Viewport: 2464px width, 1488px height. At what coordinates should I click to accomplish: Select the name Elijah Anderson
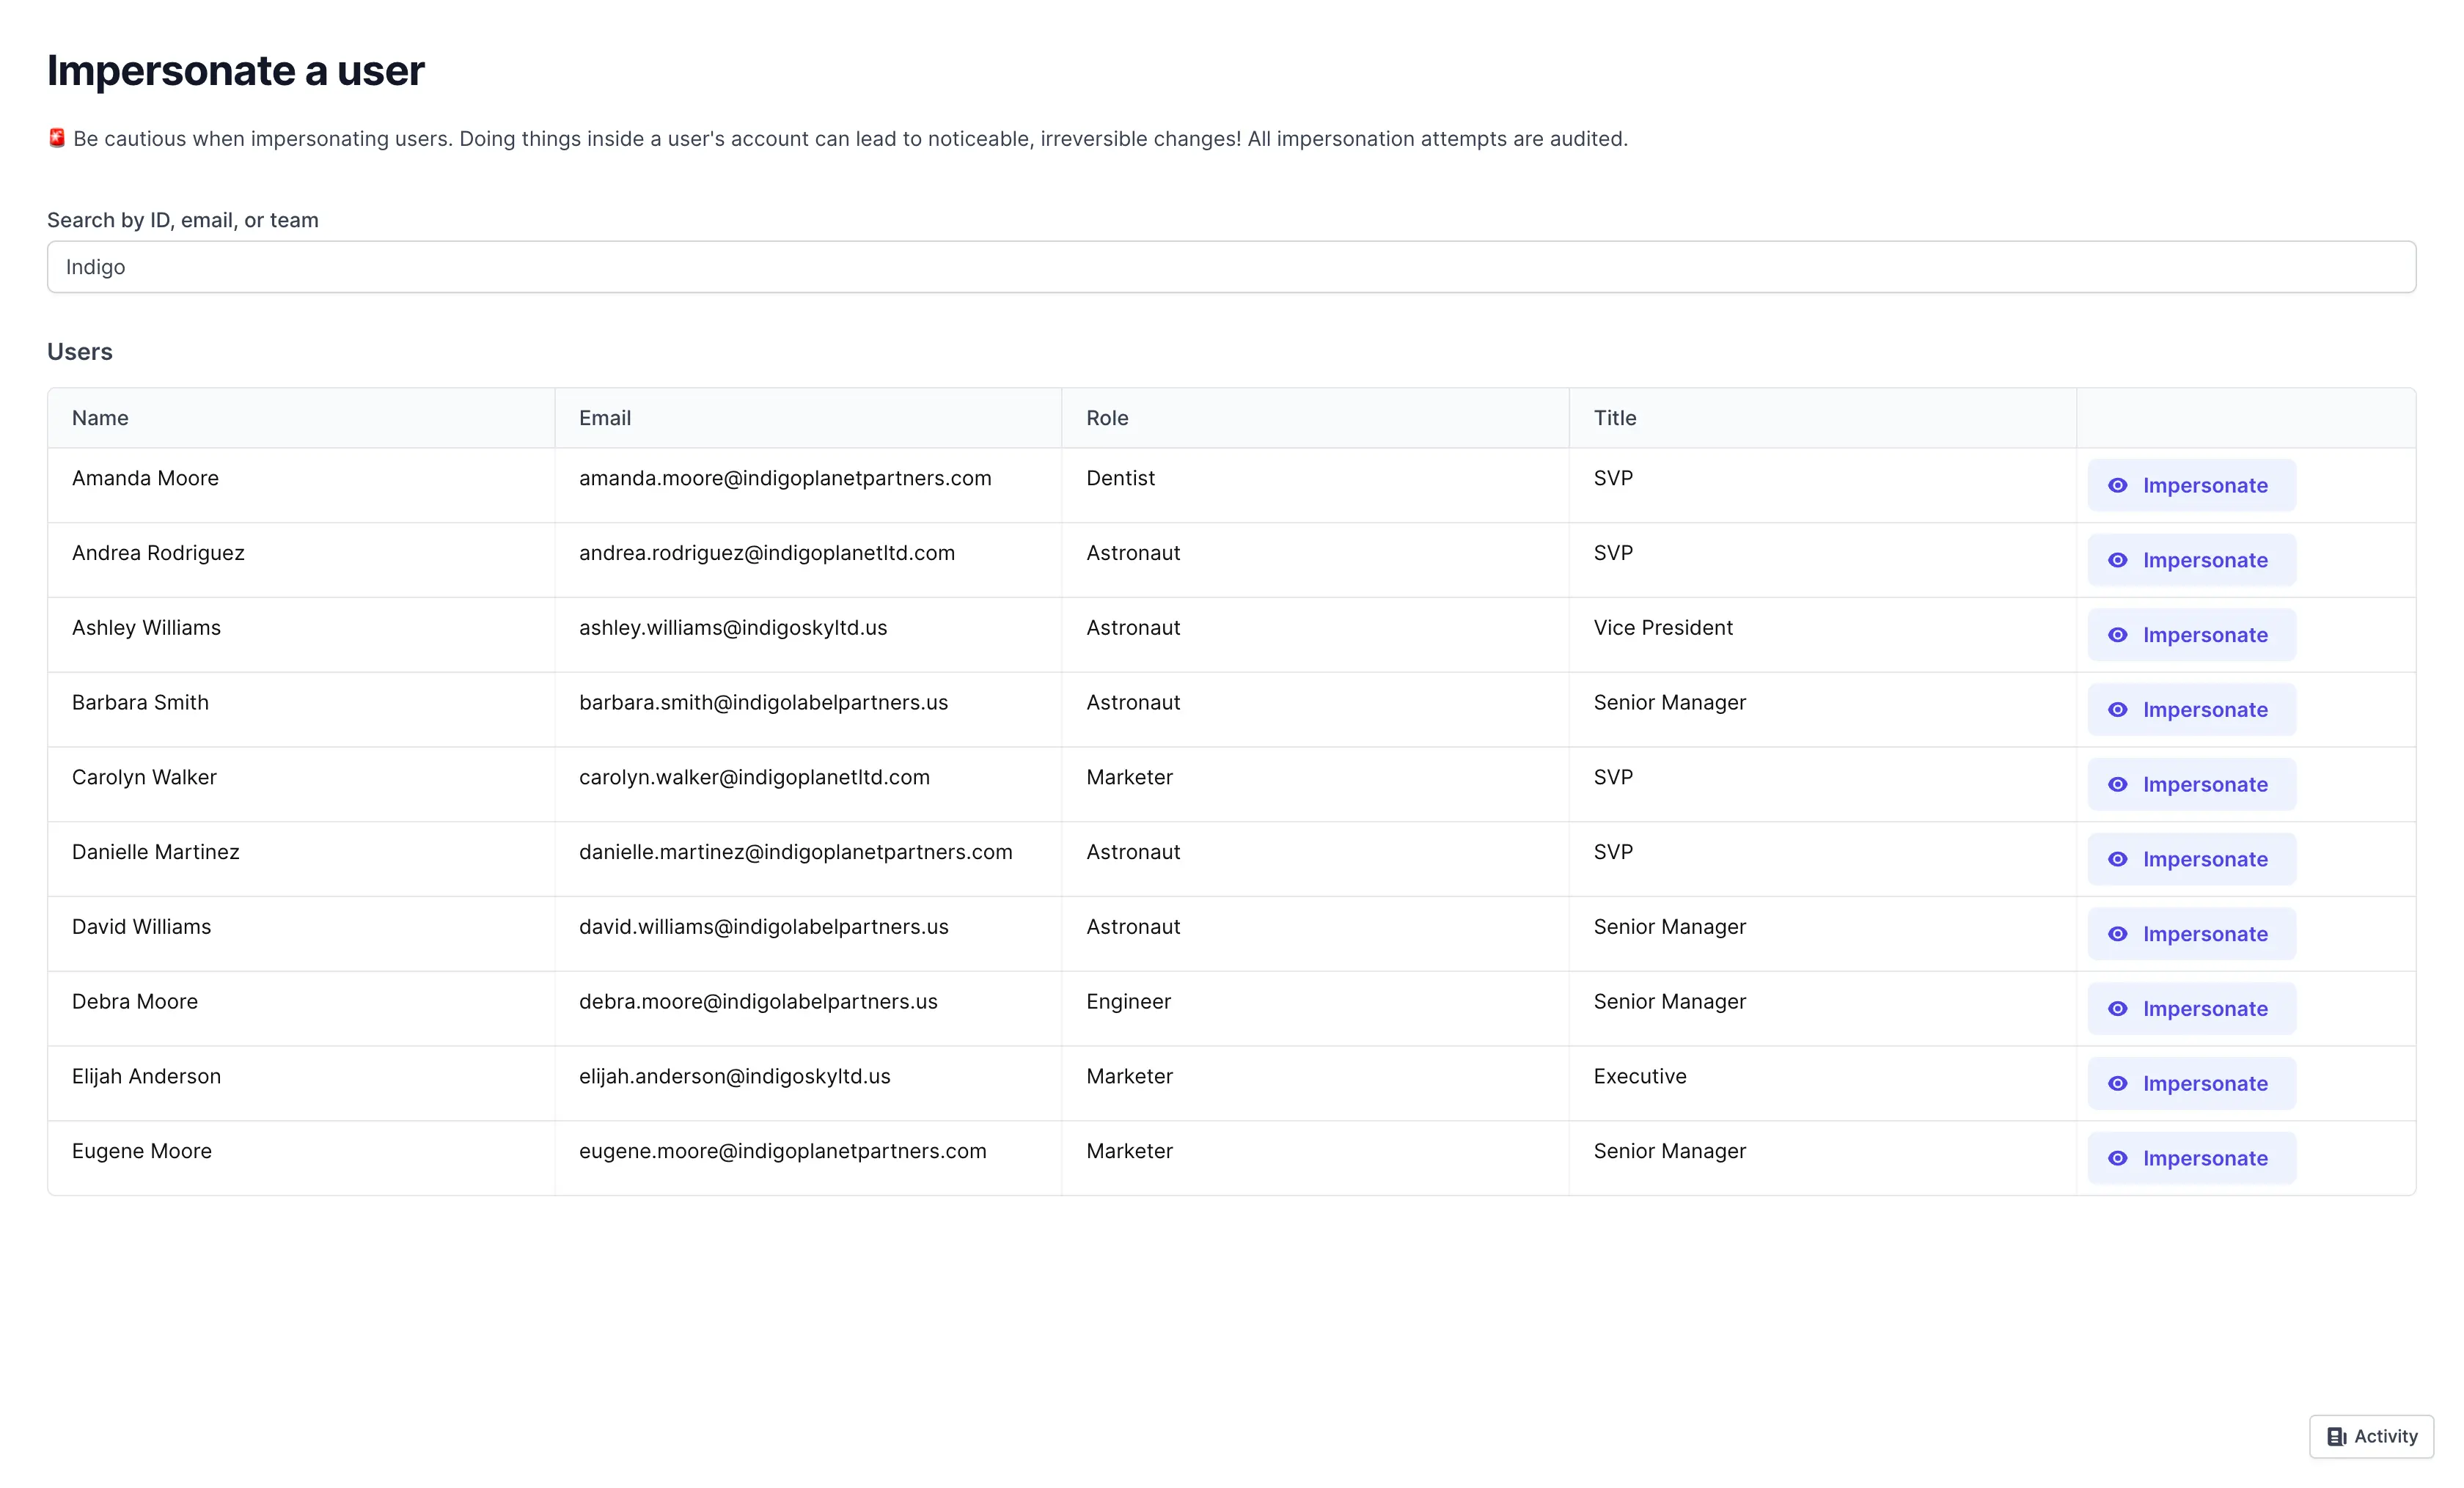pos(146,1076)
